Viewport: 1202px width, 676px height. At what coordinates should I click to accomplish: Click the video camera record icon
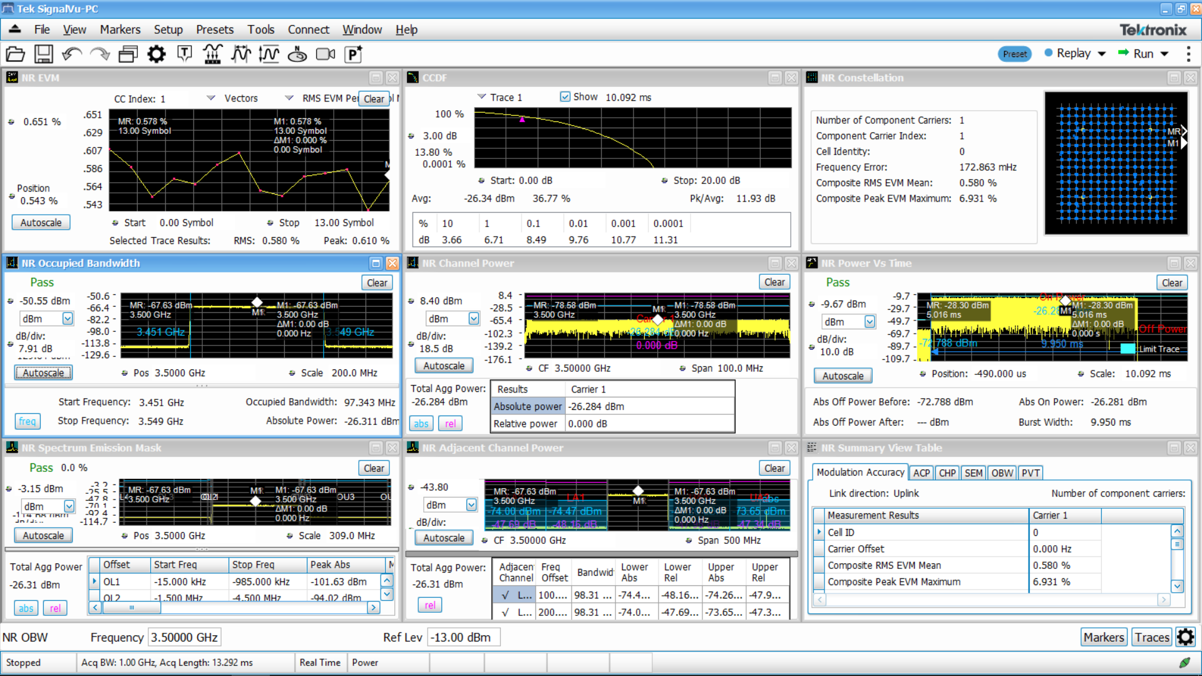[325, 54]
